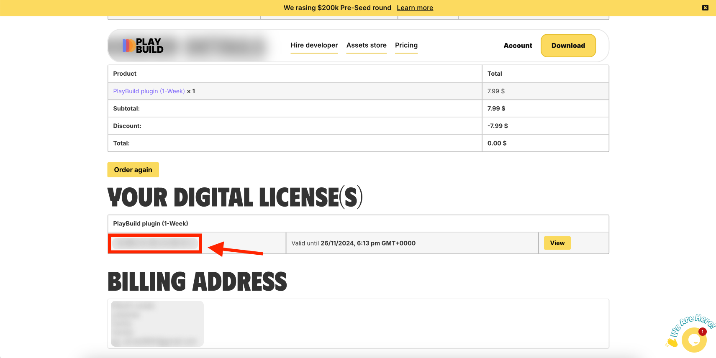This screenshot has height=358, width=716.
Task: Click the license Valid until date text
Action: click(353, 243)
